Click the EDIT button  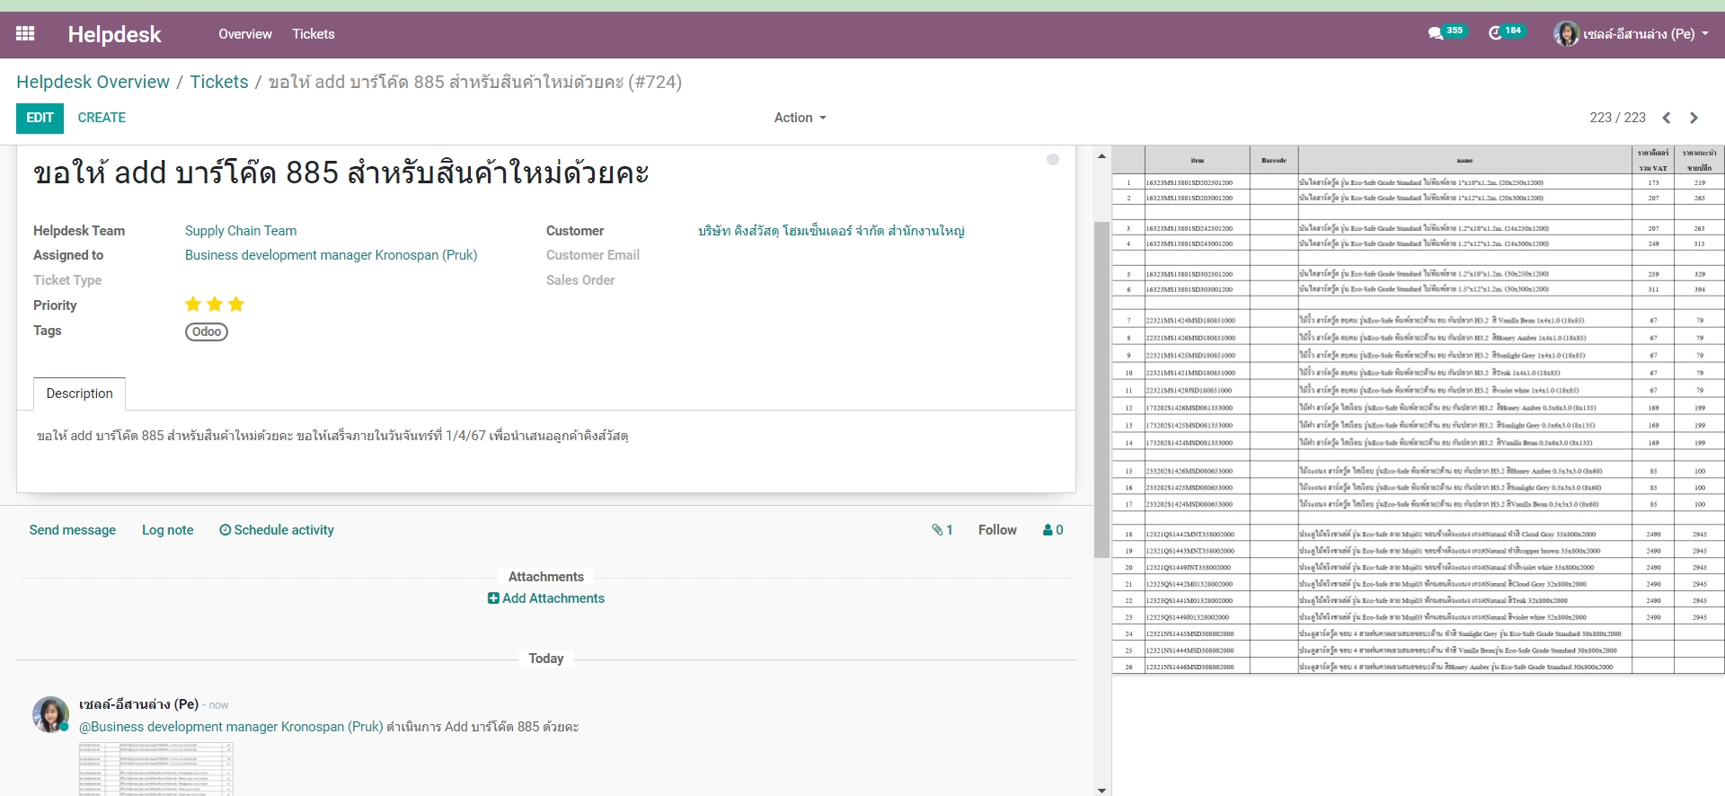40,118
